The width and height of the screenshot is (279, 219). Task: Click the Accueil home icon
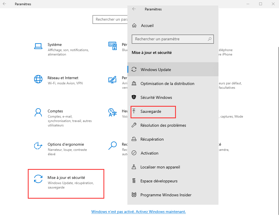[134, 26]
